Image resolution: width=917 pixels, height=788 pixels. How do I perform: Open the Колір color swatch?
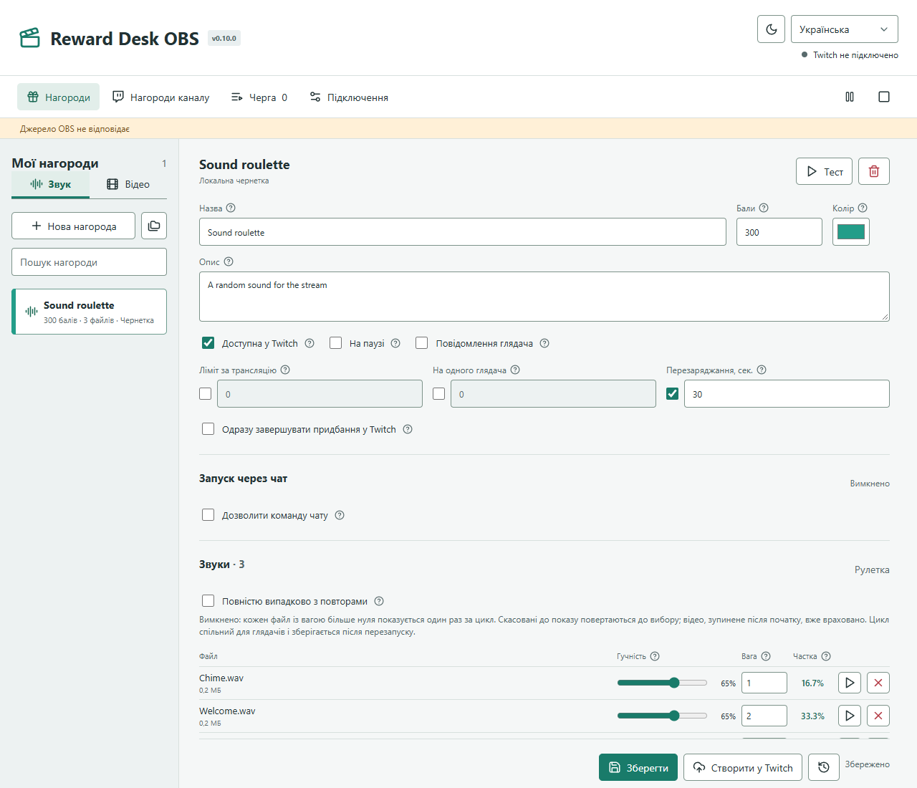851,231
